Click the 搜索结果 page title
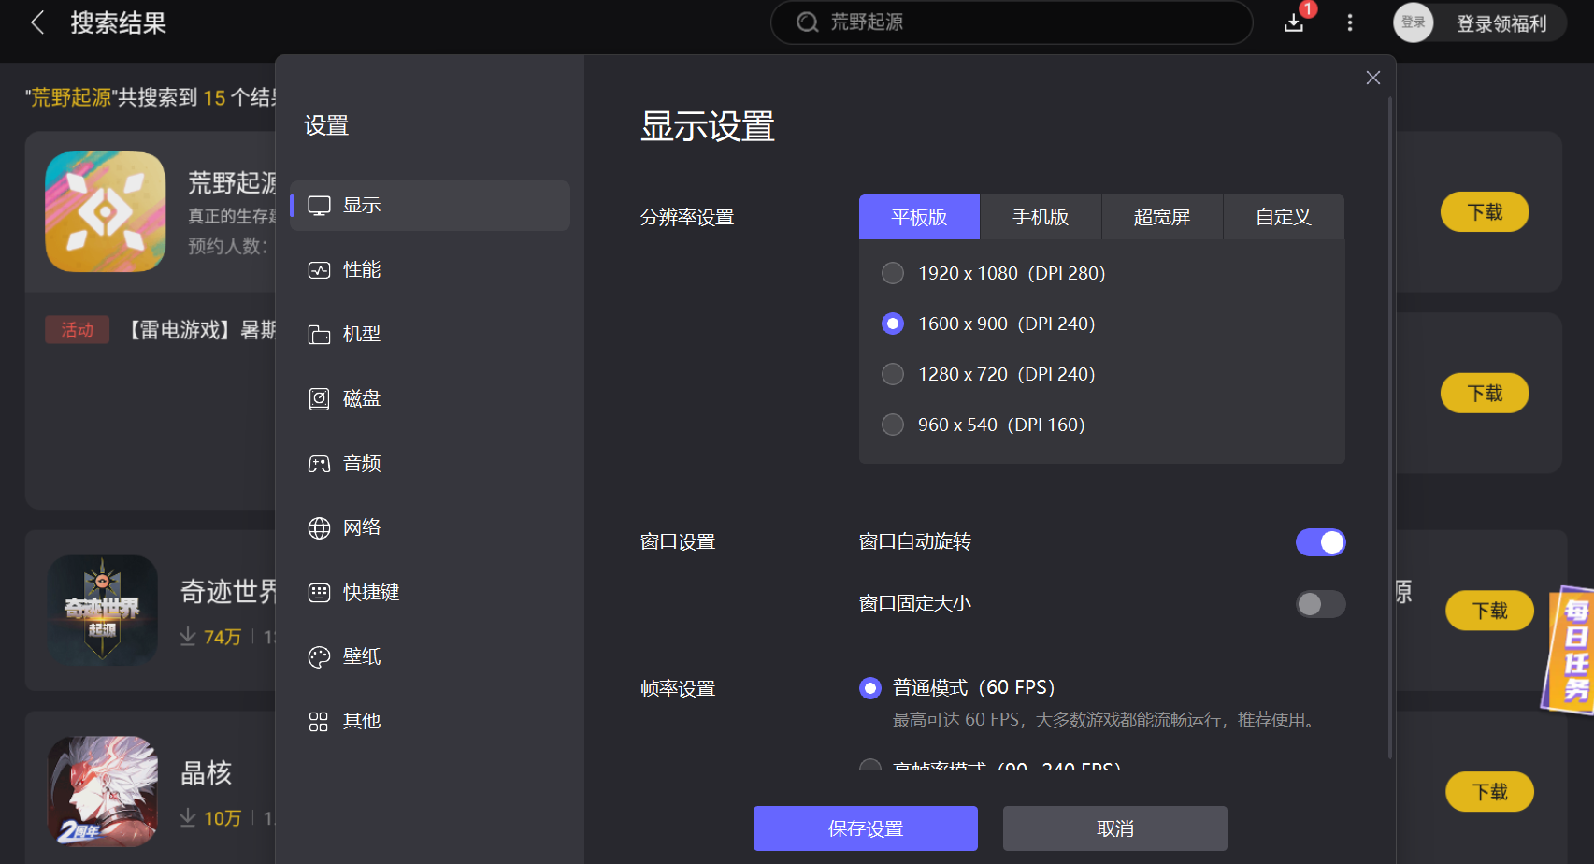This screenshot has height=864, width=1594. tap(118, 23)
